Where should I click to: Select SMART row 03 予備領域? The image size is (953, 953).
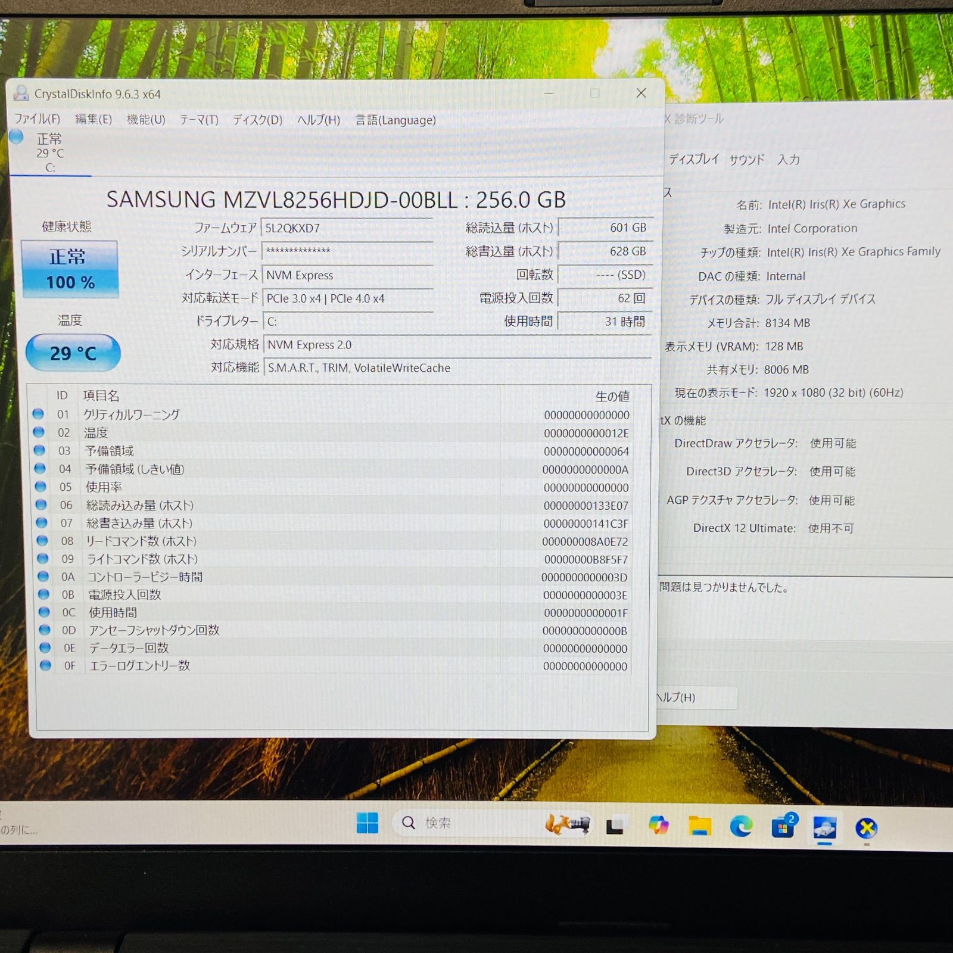pos(331,451)
